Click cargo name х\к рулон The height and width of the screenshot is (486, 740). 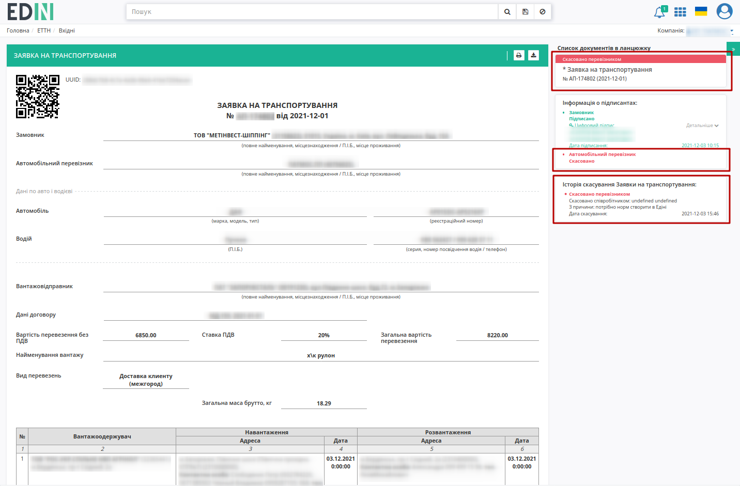point(321,355)
